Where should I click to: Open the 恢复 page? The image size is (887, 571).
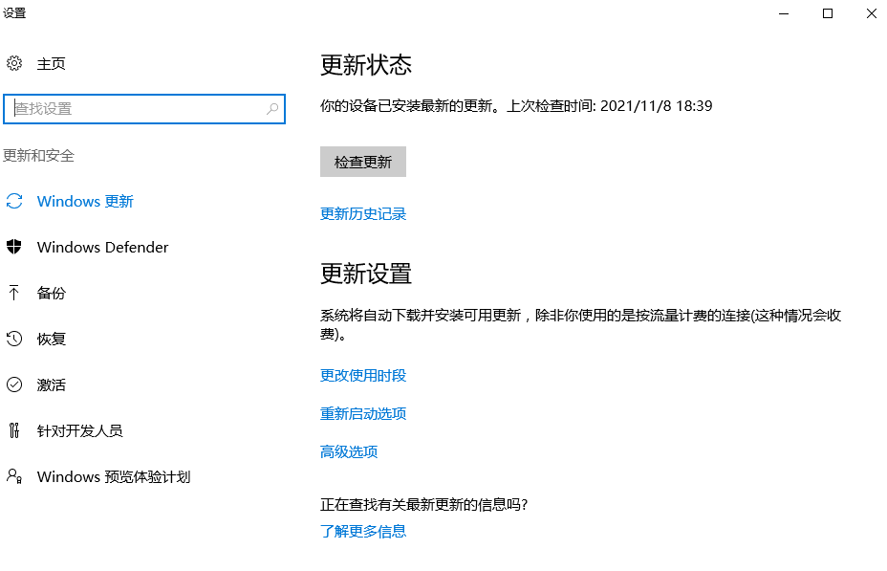click(51, 339)
